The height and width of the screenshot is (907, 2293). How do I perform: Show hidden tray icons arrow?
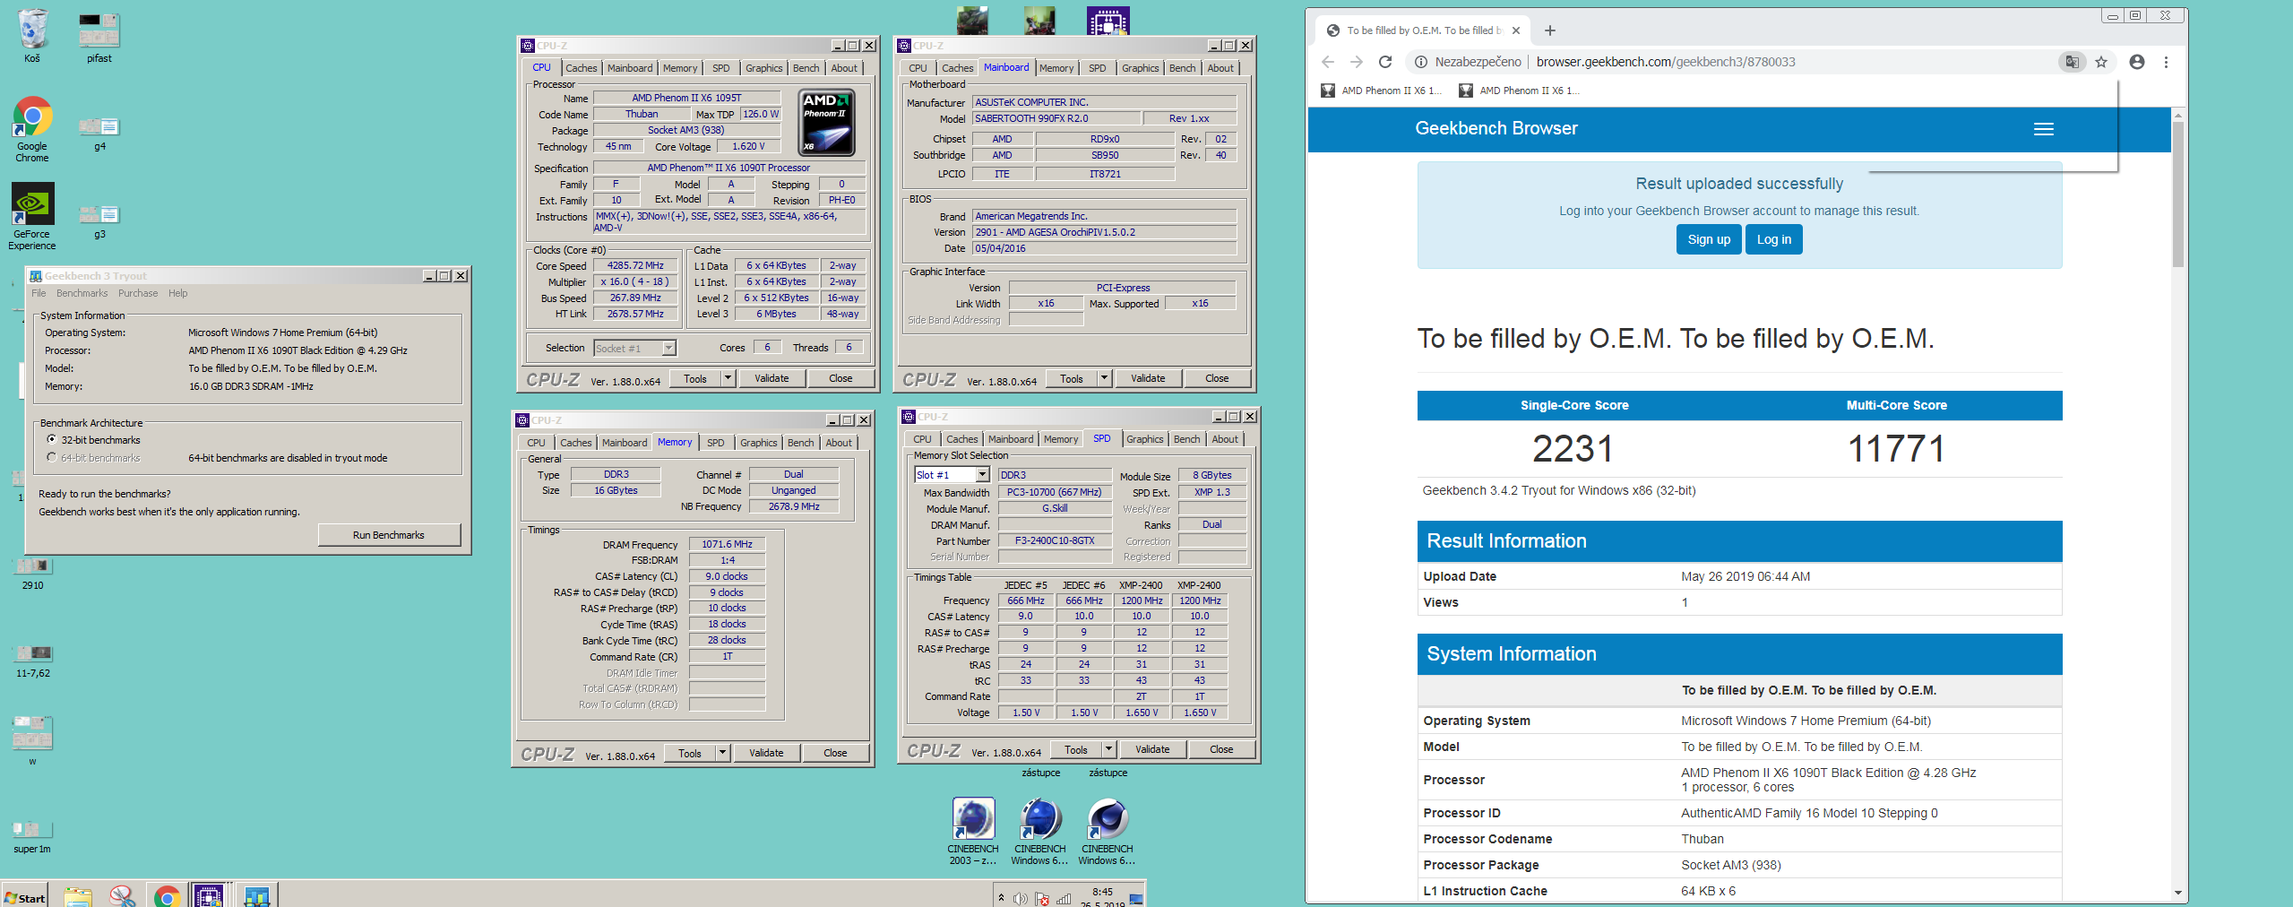(1001, 897)
